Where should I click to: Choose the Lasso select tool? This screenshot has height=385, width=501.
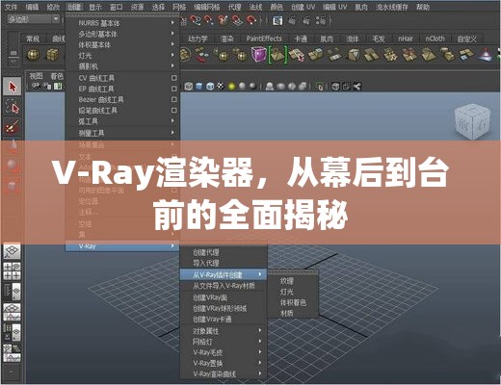click(x=13, y=107)
